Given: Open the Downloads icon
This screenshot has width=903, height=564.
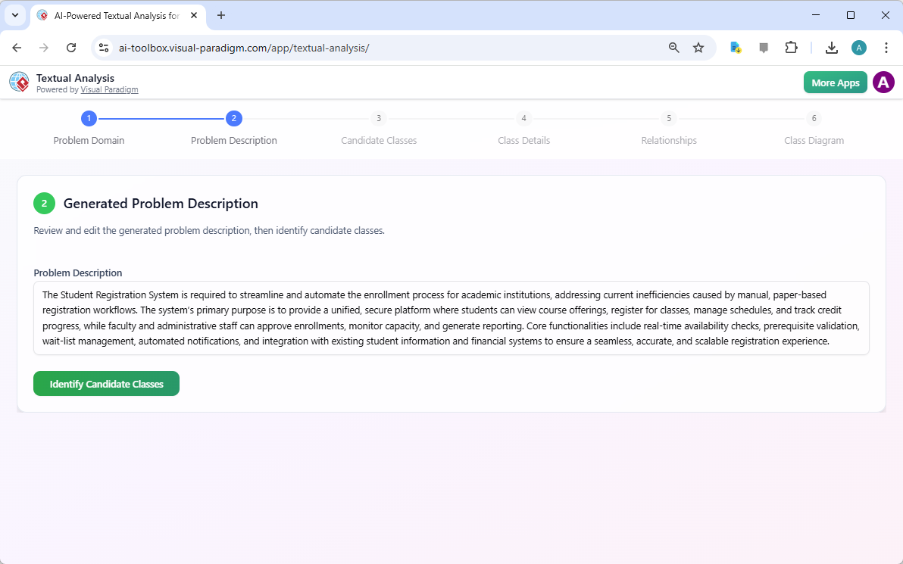Looking at the screenshot, I should tap(831, 47).
